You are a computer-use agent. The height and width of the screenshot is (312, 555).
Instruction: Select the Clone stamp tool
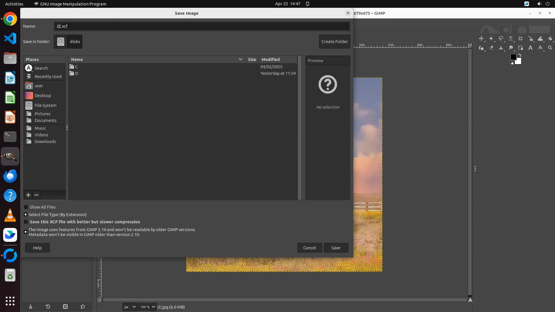[x=501, y=48]
